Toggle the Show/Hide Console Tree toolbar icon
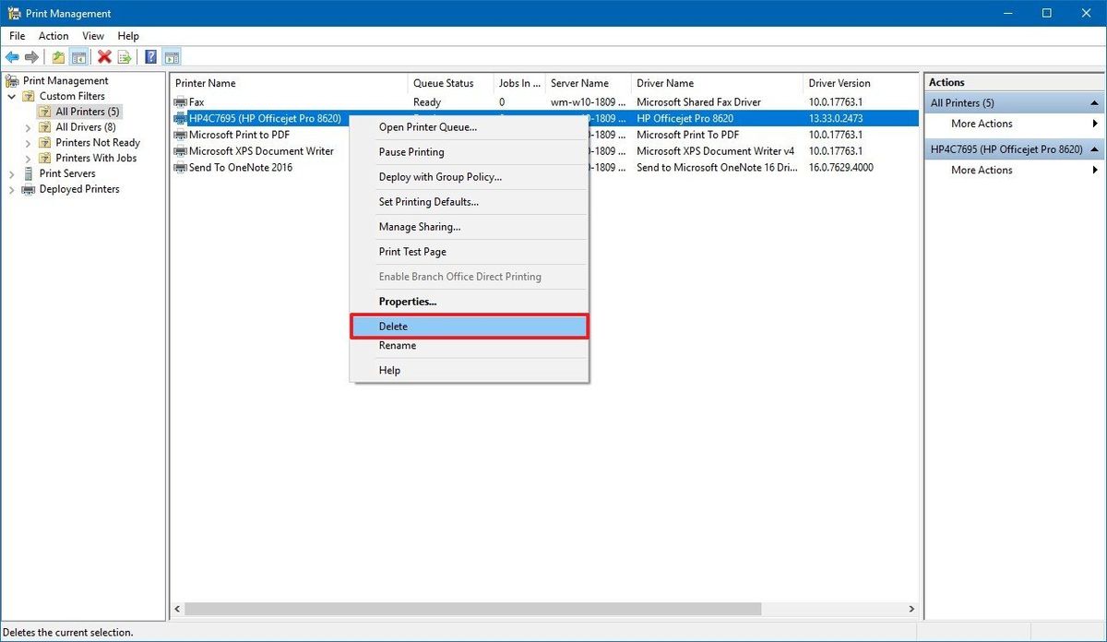This screenshot has width=1107, height=642. [77, 56]
